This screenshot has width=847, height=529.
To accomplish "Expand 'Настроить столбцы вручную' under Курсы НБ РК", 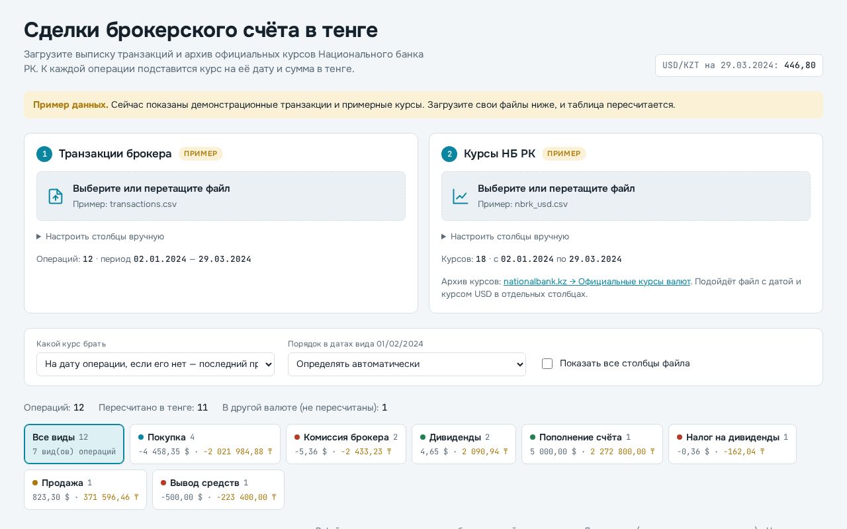I will pos(506,237).
